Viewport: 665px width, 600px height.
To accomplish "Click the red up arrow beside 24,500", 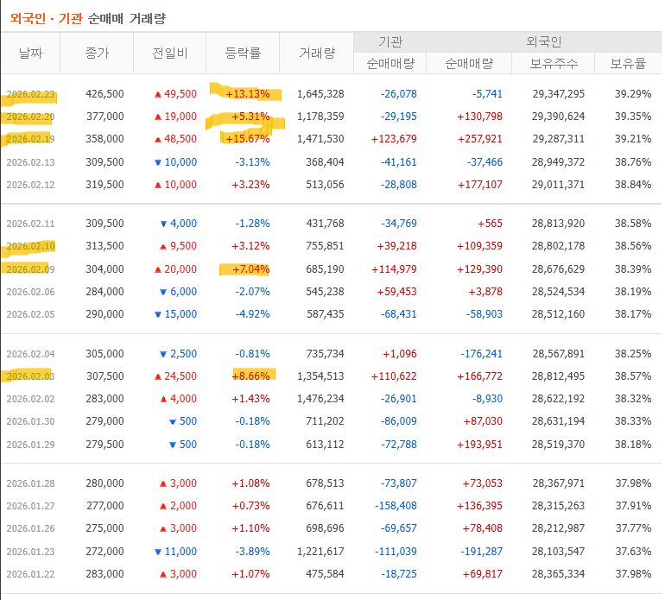I will point(158,376).
